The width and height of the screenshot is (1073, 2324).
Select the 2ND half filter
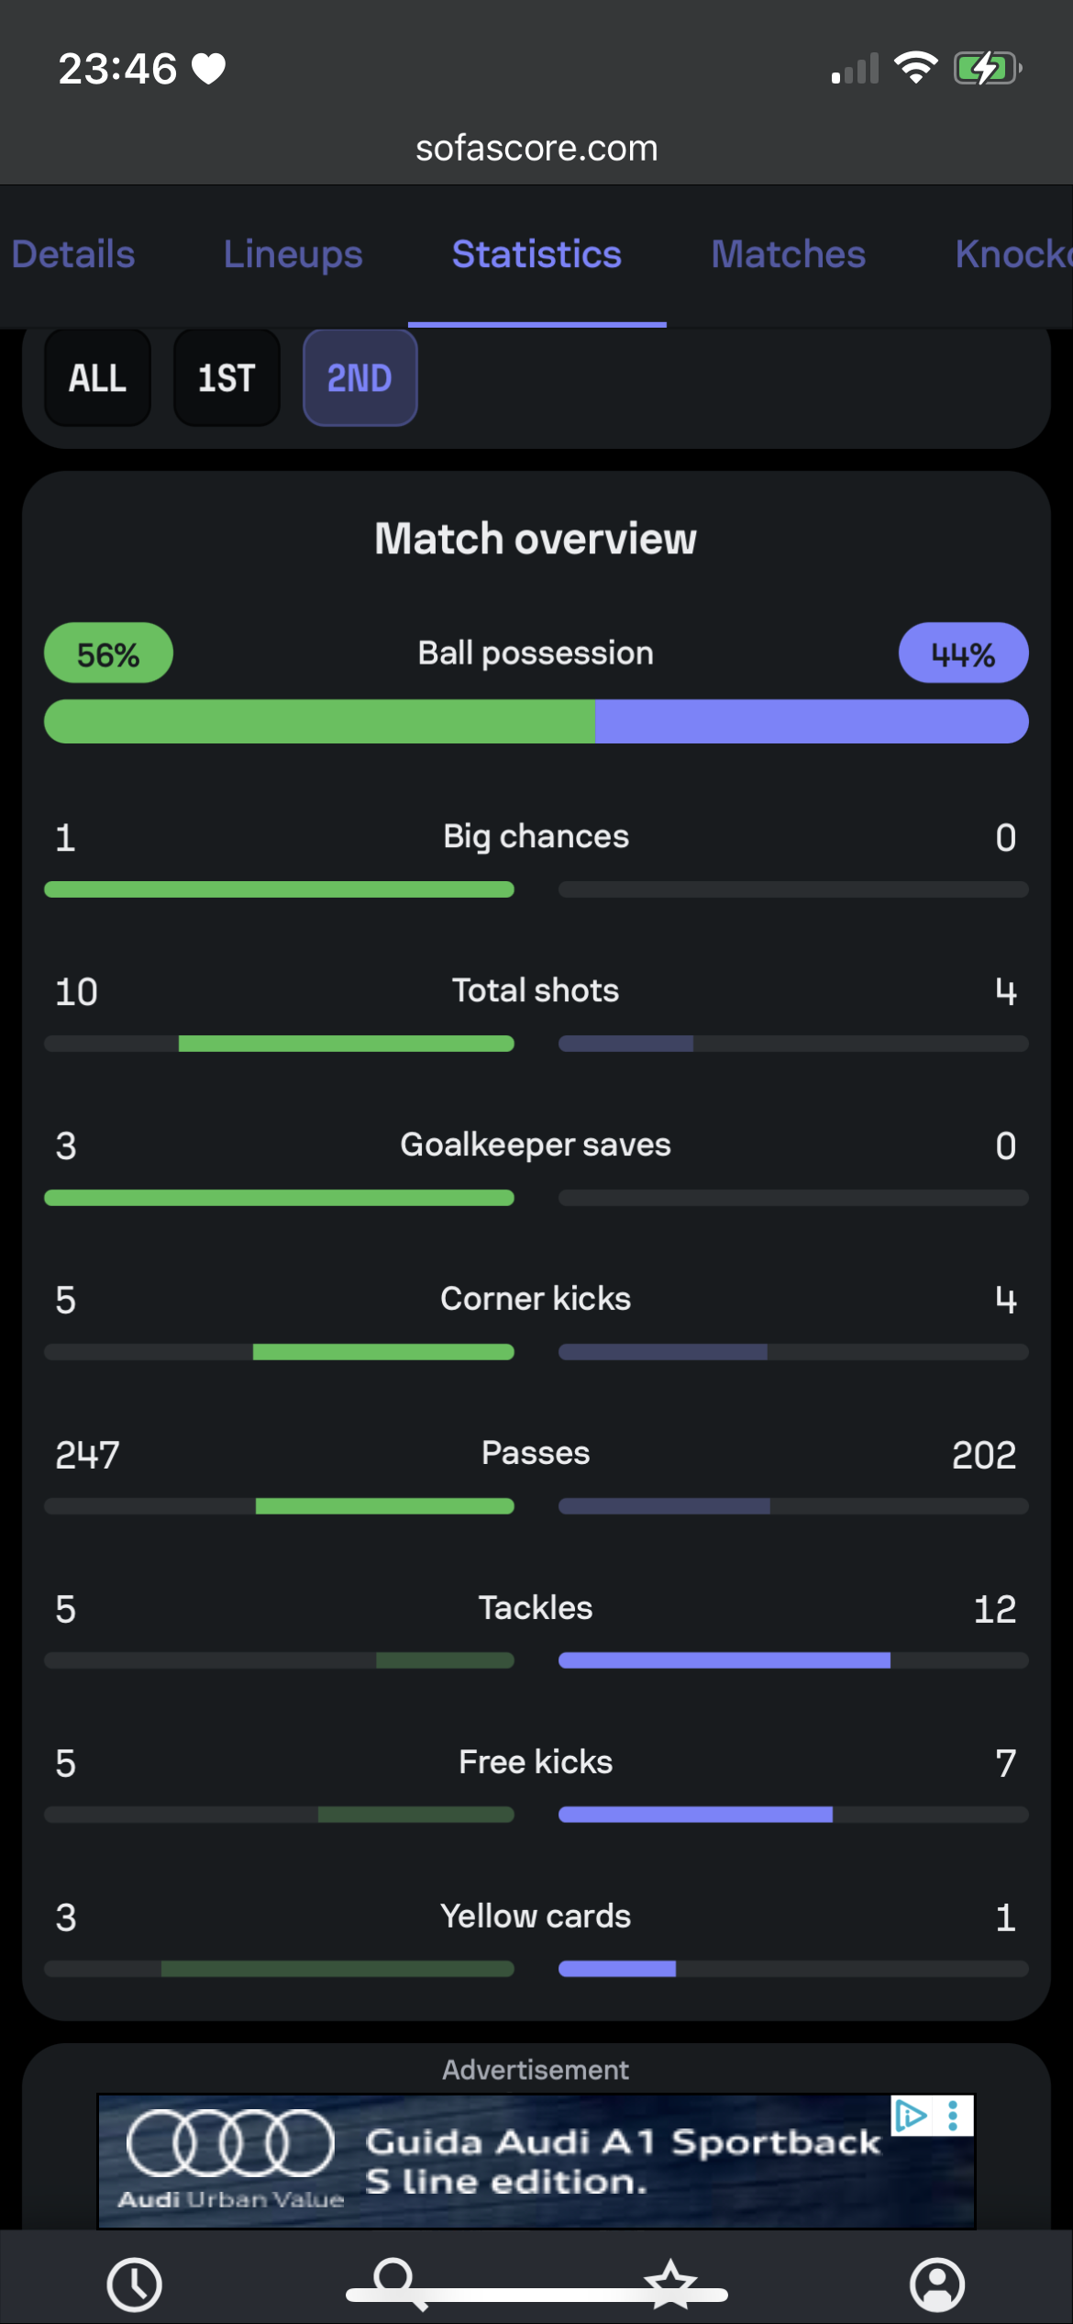click(x=360, y=378)
